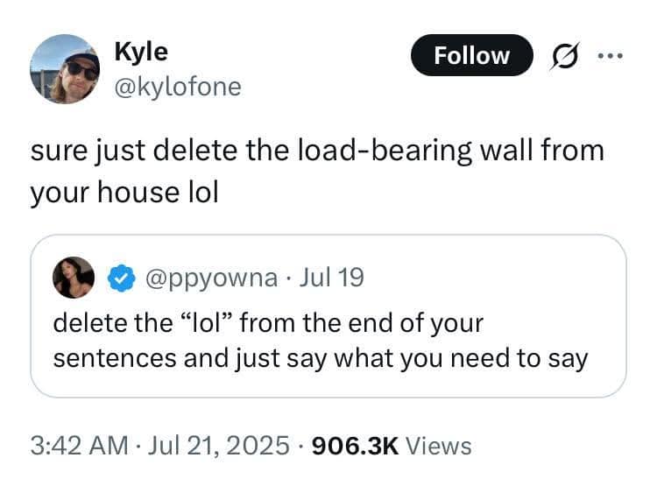
Task: Click the 3:42 AM timestamp
Action: tap(80, 446)
